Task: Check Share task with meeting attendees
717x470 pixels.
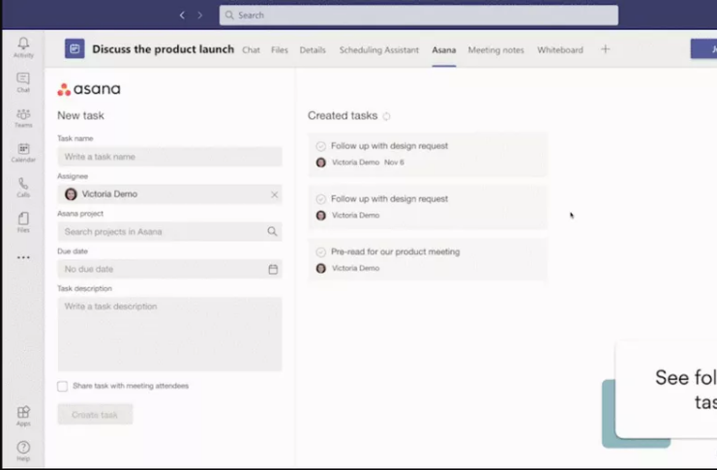Action: [63, 386]
